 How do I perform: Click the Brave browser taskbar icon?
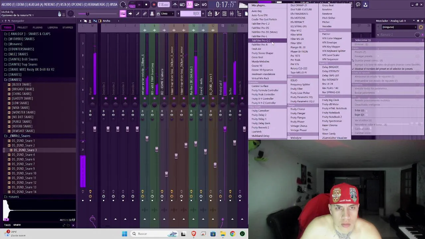pyautogui.click(x=194, y=234)
